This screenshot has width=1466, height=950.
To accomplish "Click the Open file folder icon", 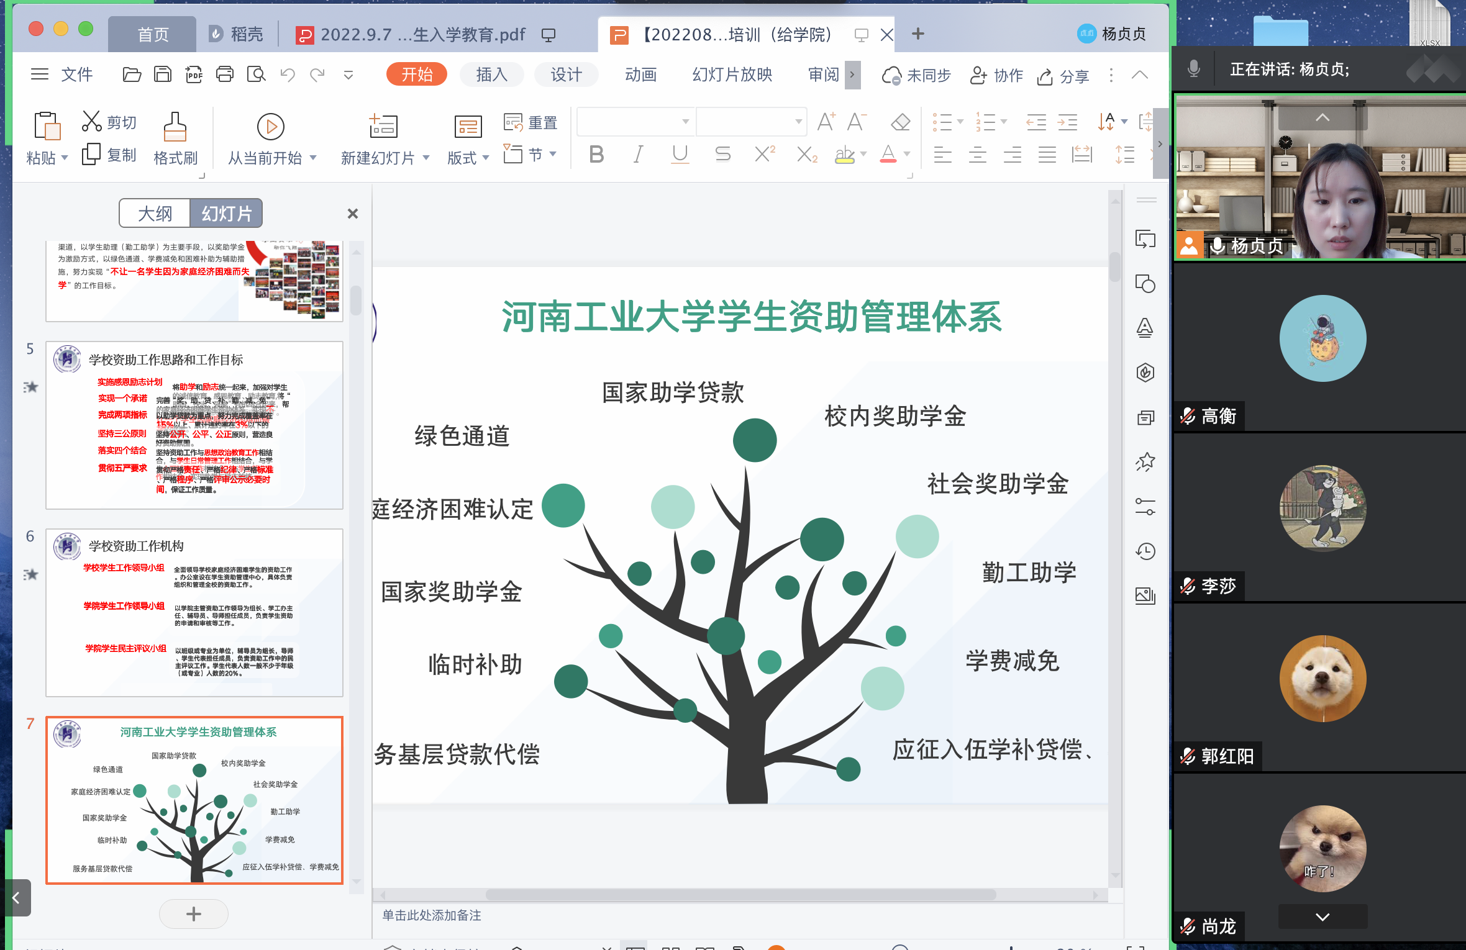I will pyautogui.click(x=132, y=75).
